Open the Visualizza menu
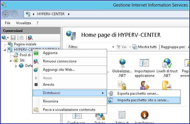This screenshot has width=190, height=124. pyautogui.click(x=23, y=23)
